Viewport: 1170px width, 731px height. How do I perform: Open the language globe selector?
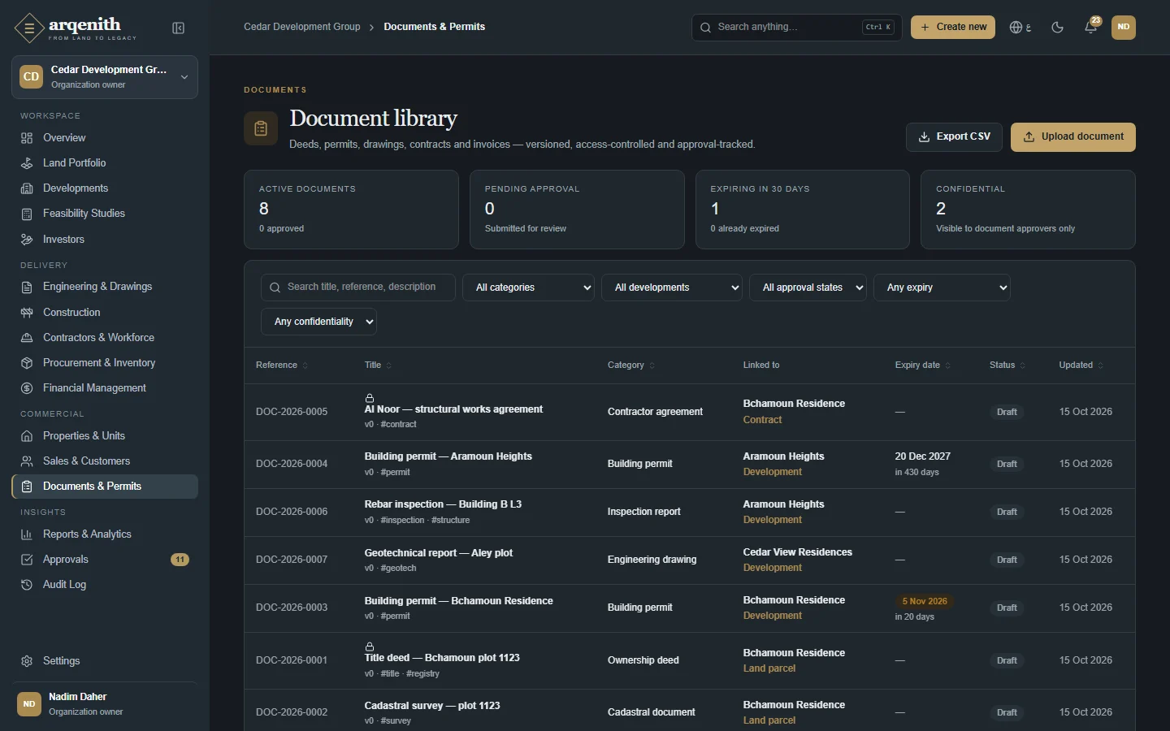[x=1020, y=27]
